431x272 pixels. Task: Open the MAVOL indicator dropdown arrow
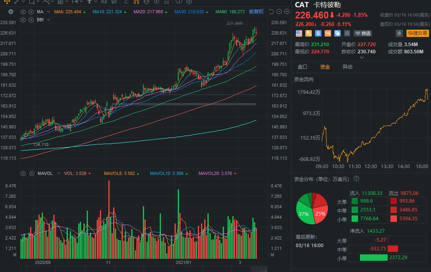click(x=59, y=173)
